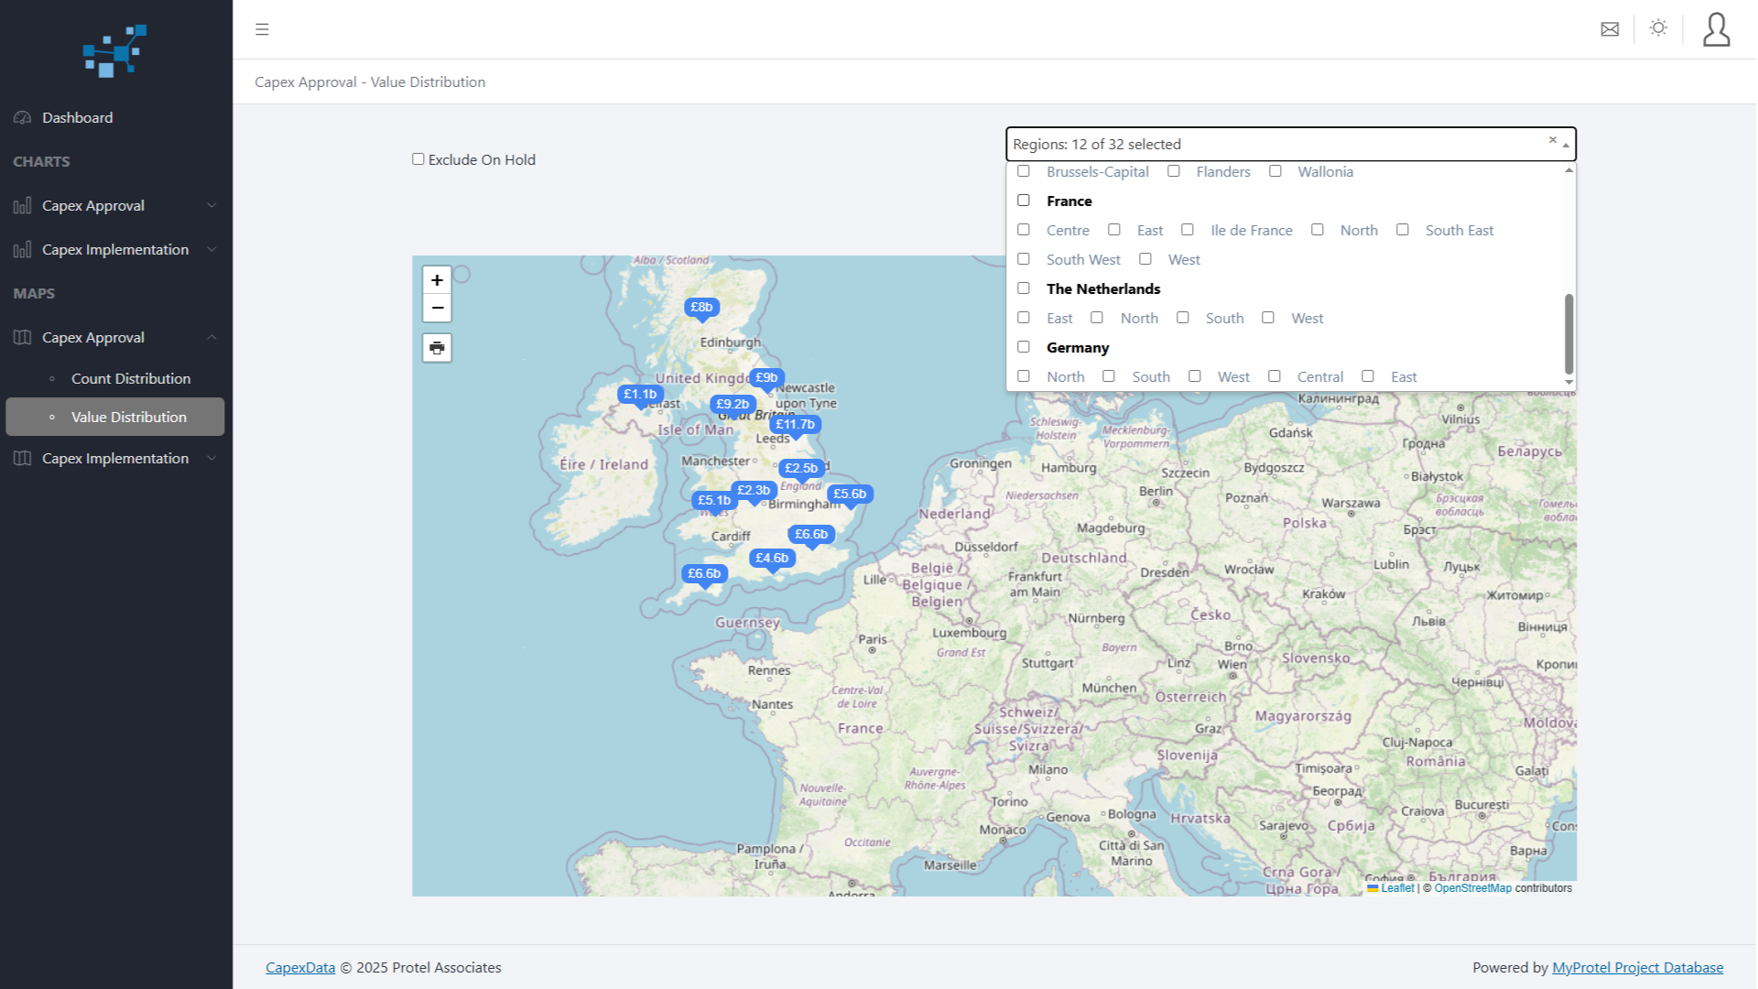The width and height of the screenshot is (1758, 989).
Task: Check the Flanders region
Action: point(1174,171)
